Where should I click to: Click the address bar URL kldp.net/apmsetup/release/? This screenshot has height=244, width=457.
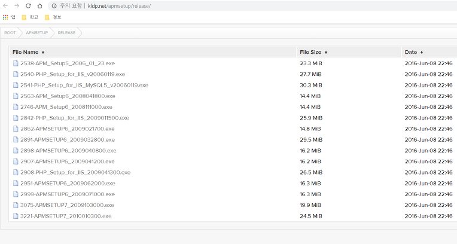point(119,6)
